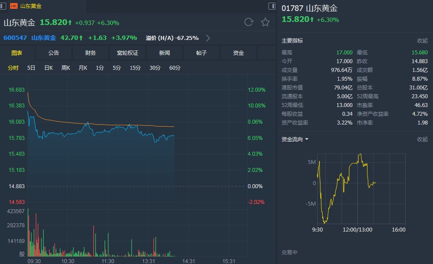Select the 60分 chart interval
The height and width of the screenshot is (264, 433).
(x=175, y=68)
